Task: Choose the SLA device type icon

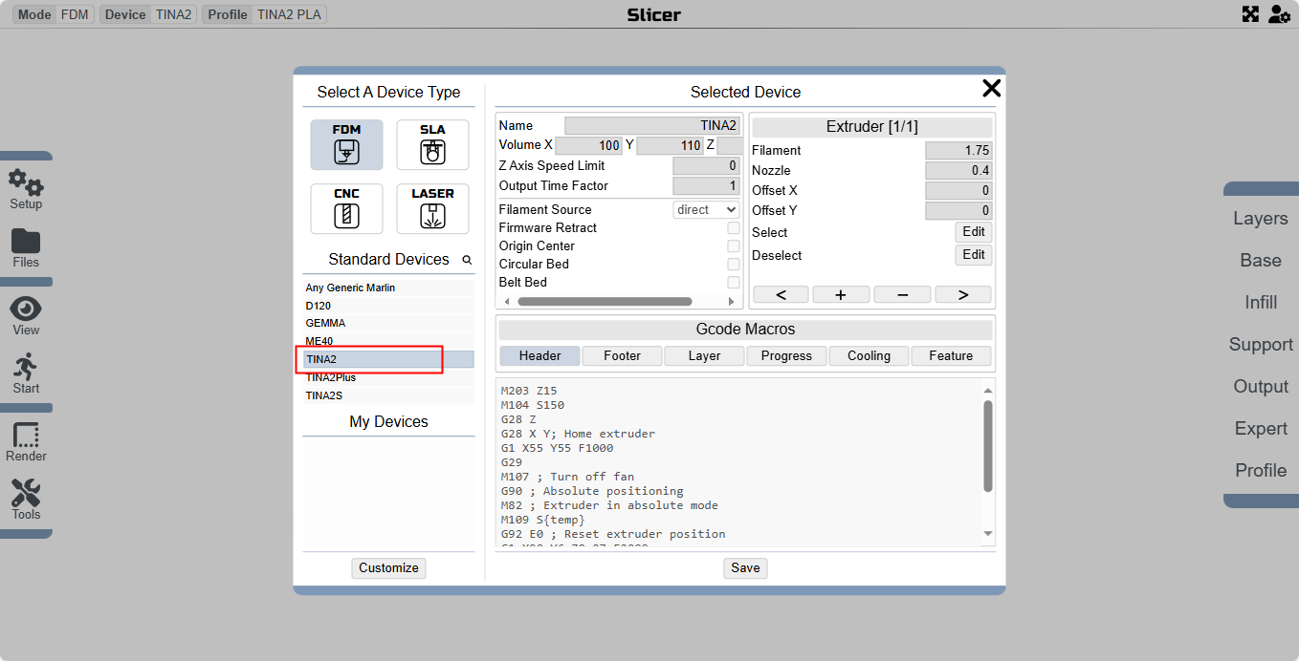Action: click(432, 145)
